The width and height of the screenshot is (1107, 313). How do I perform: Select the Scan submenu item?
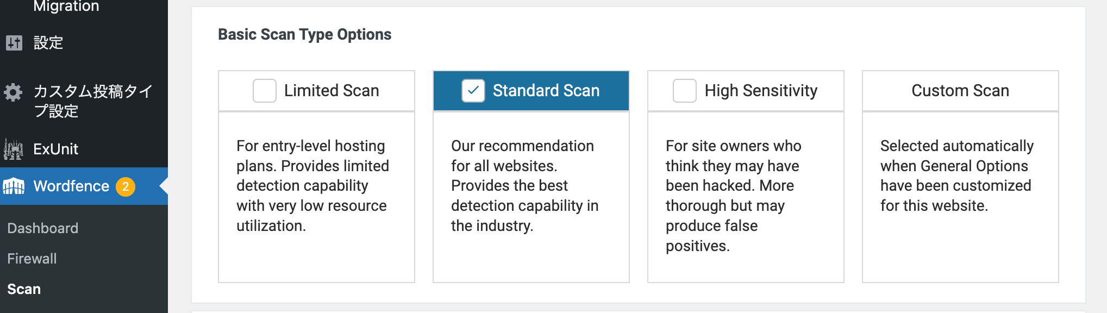[x=24, y=289]
